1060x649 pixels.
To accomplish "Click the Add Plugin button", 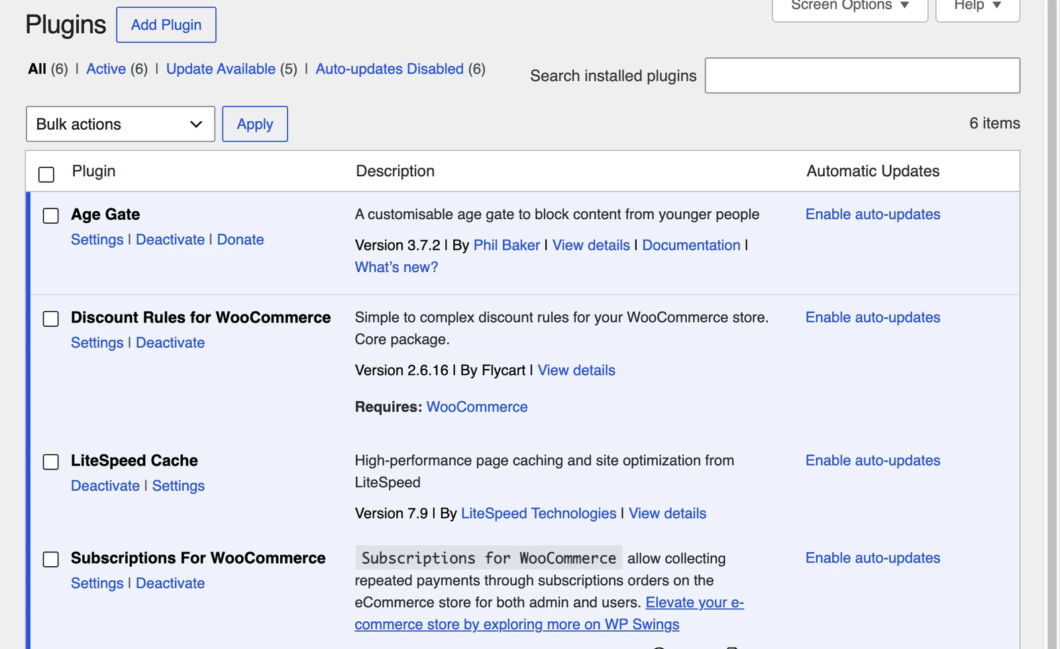I will pos(166,25).
